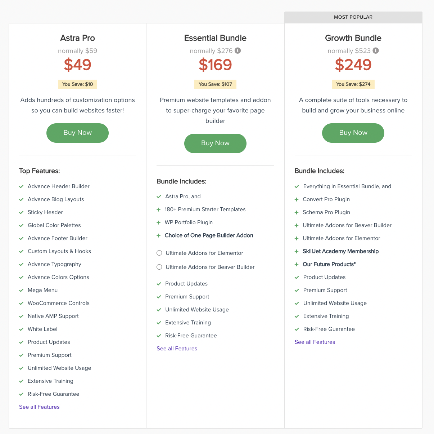Click plus icon beside SkillJet Academy Membership

coord(297,251)
